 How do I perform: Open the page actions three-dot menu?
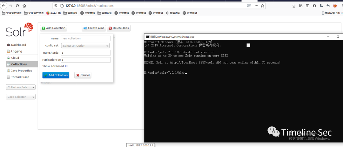coord(256,6)
